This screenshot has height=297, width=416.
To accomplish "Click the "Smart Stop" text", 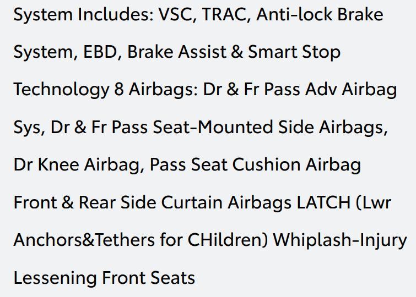I will coord(294,52).
